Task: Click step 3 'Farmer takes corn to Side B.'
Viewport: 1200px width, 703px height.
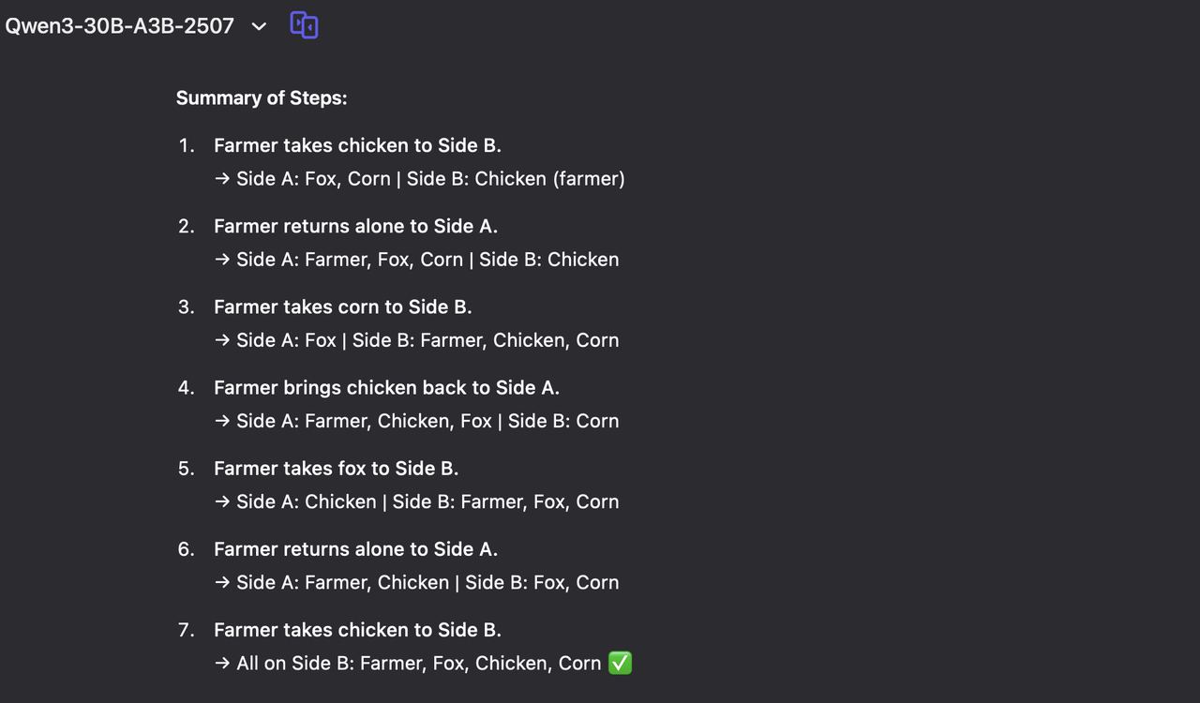Action: (343, 307)
